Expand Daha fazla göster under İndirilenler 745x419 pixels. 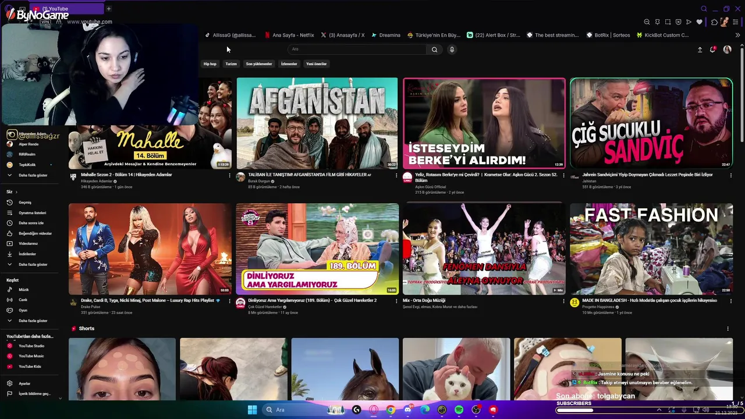pos(33,265)
